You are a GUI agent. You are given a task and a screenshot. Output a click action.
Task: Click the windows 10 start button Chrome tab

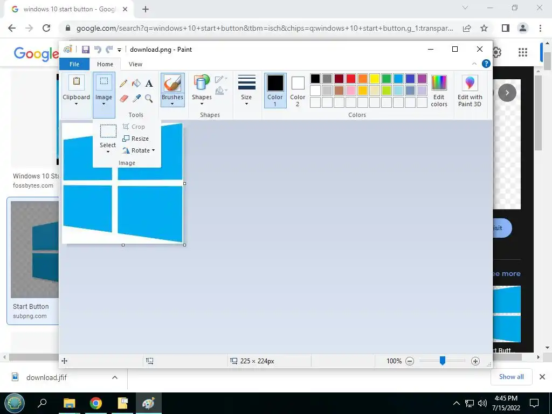(x=68, y=10)
